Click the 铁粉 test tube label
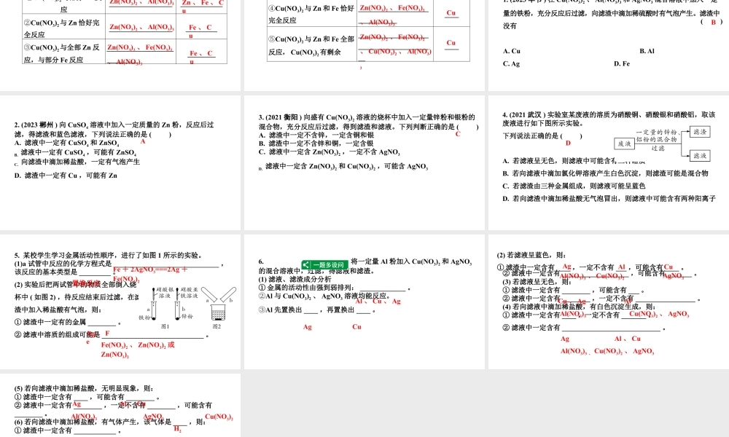729x437 pixels. [x=144, y=315]
